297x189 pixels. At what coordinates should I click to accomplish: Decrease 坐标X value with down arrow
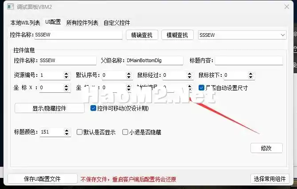[66, 90]
